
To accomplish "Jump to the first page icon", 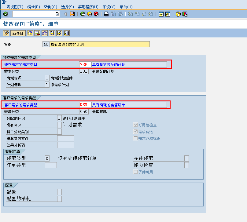I will pos(130,14).
